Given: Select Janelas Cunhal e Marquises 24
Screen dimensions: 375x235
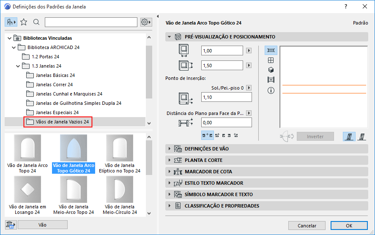Looking at the screenshot, I should coord(64,94).
